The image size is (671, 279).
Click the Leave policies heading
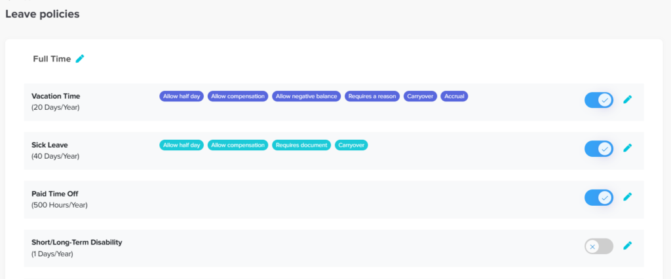click(43, 14)
